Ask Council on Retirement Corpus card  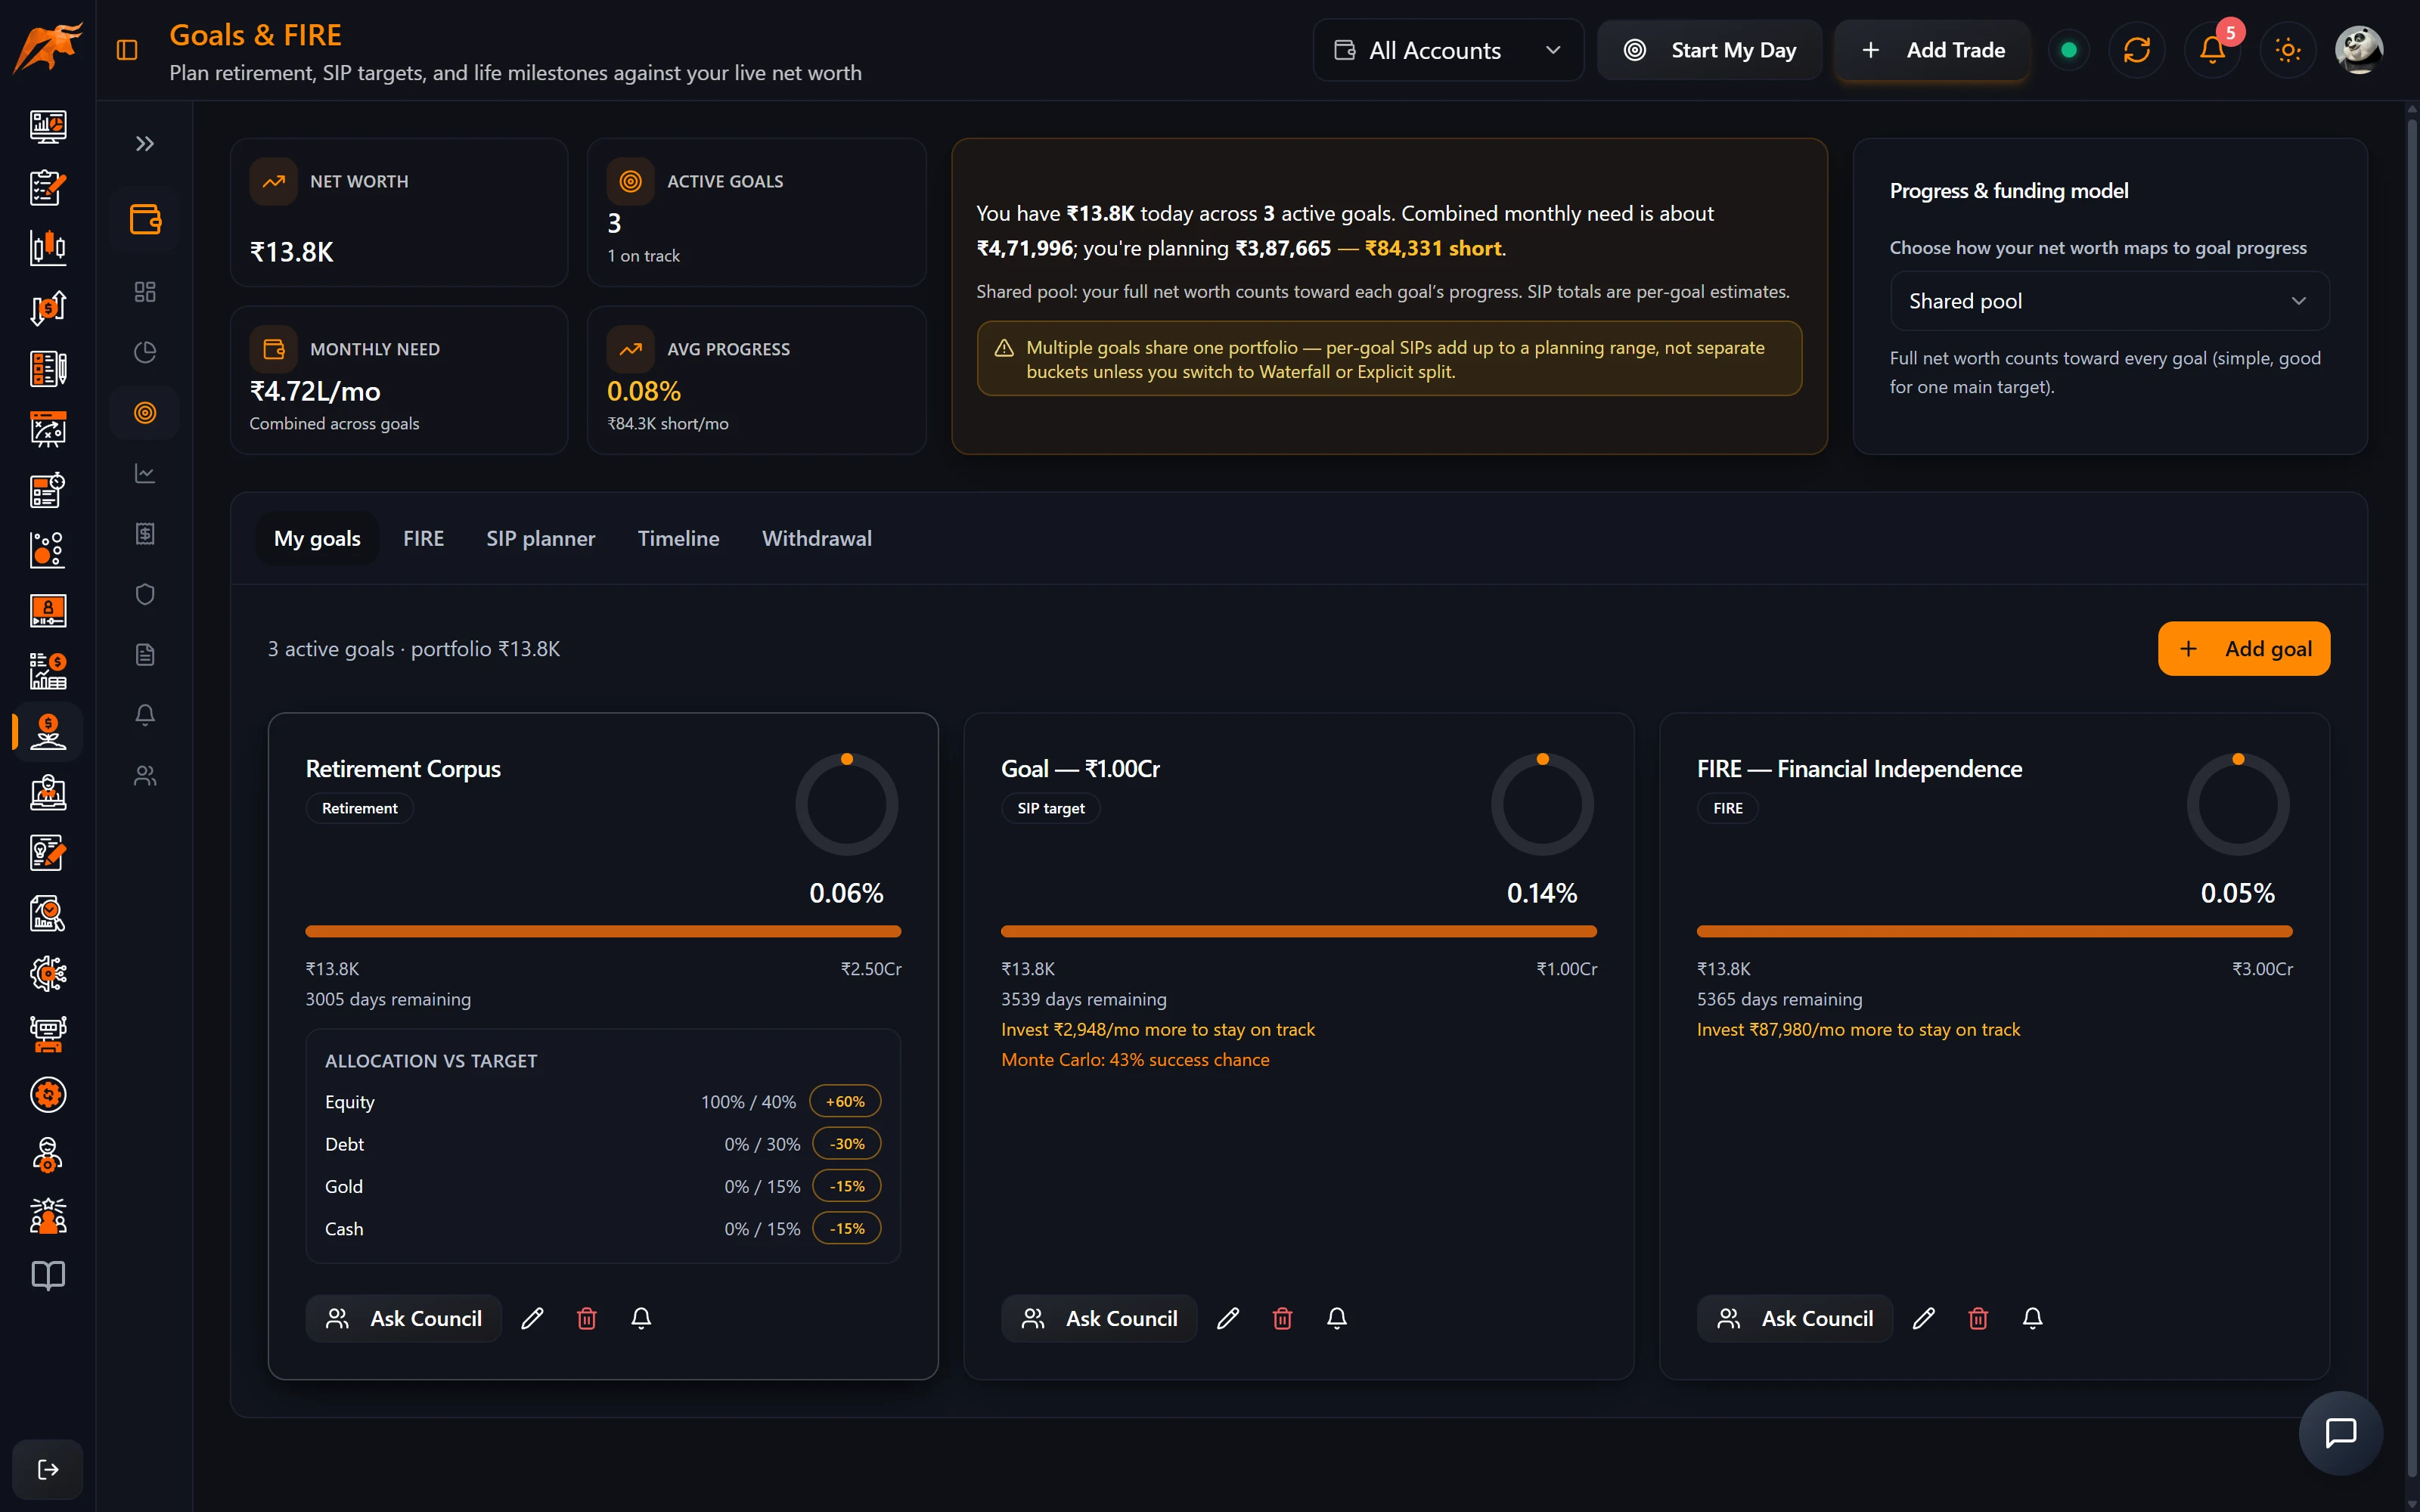[x=403, y=1319]
